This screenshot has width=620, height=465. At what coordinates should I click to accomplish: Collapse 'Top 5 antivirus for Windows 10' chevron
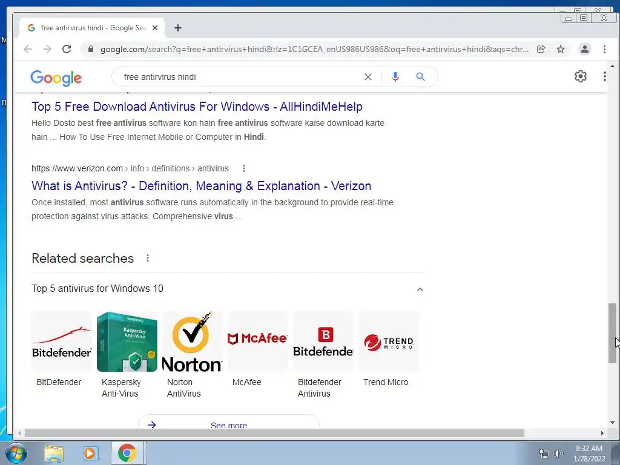pyautogui.click(x=420, y=289)
